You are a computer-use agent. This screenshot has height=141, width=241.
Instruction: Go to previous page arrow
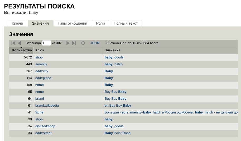coord(19,43)
